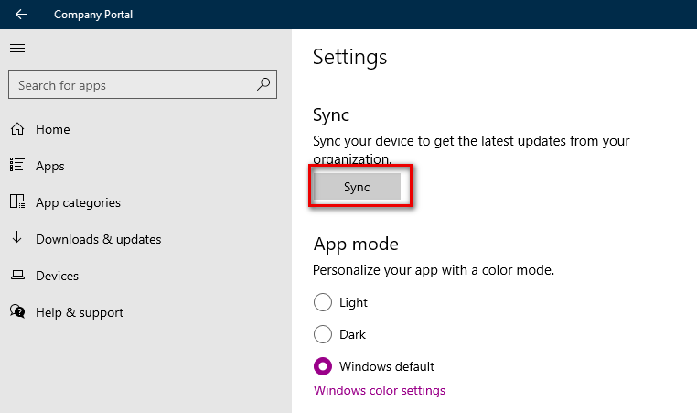Viewport: 697px width, 413px height.
Task: Click the Help & support chat icon
Action: (16, 312)
